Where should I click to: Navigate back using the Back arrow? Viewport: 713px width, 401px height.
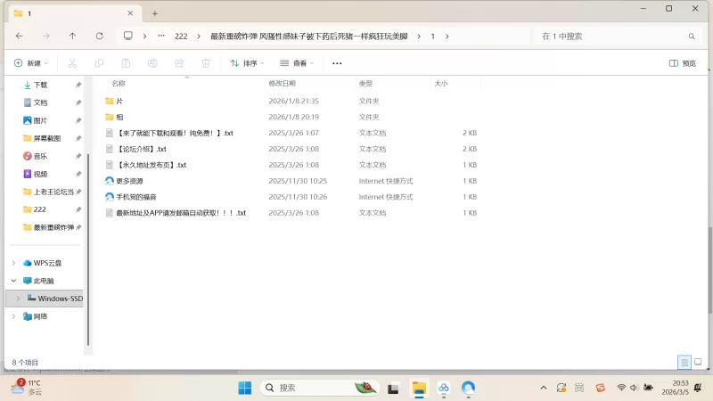click(19, 36)
